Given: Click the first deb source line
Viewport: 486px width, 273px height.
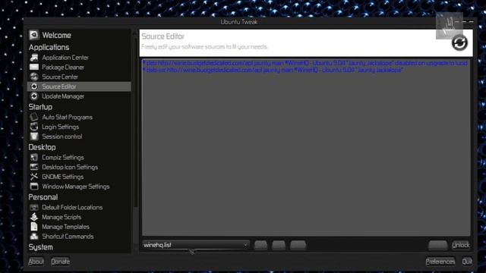Looking at the screenshot, I should coord(305,63).
